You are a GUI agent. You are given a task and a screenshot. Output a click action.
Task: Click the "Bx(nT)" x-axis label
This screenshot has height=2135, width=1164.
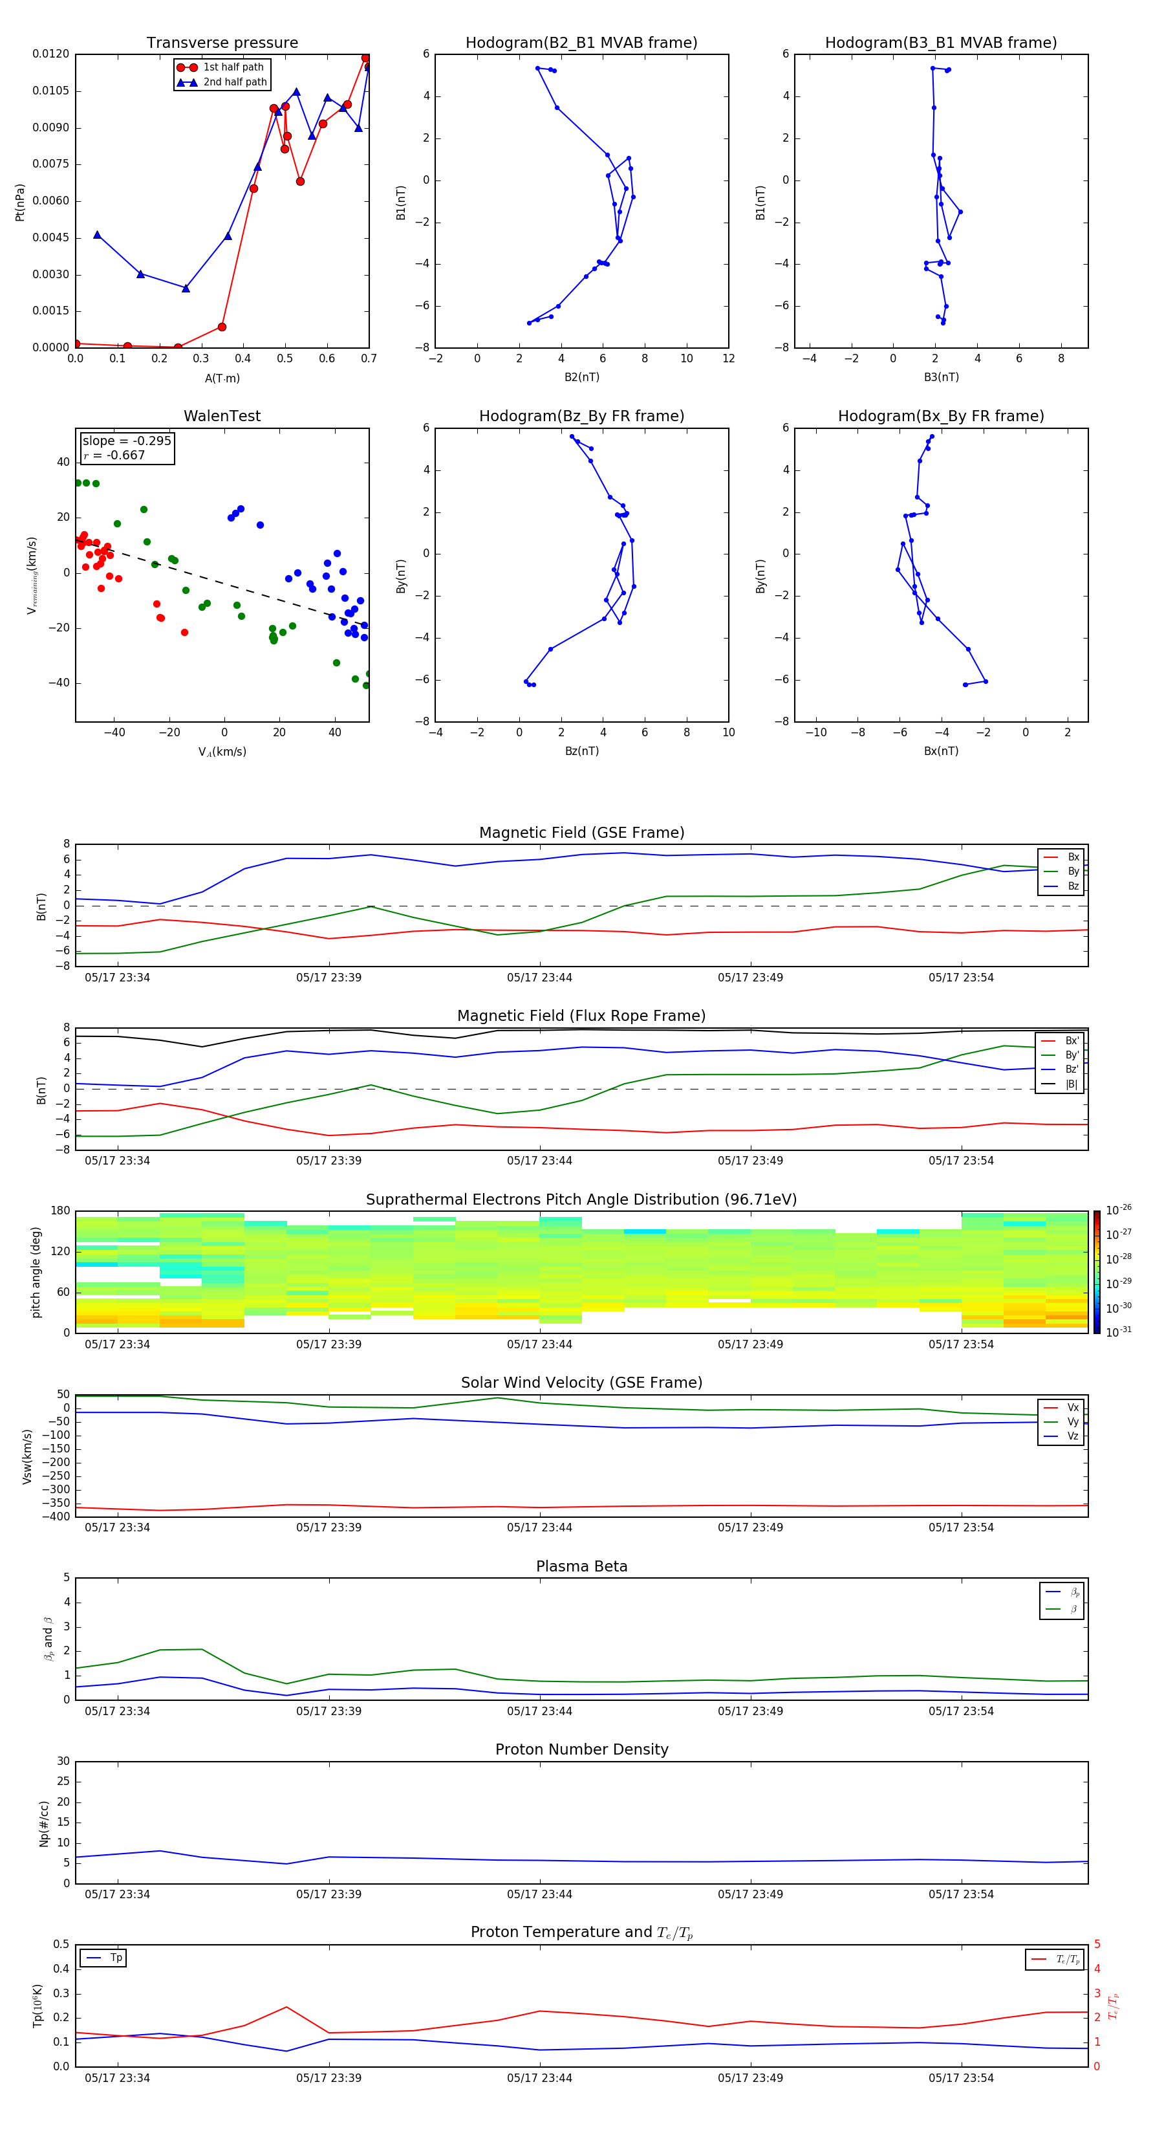[x=941, y=751]
